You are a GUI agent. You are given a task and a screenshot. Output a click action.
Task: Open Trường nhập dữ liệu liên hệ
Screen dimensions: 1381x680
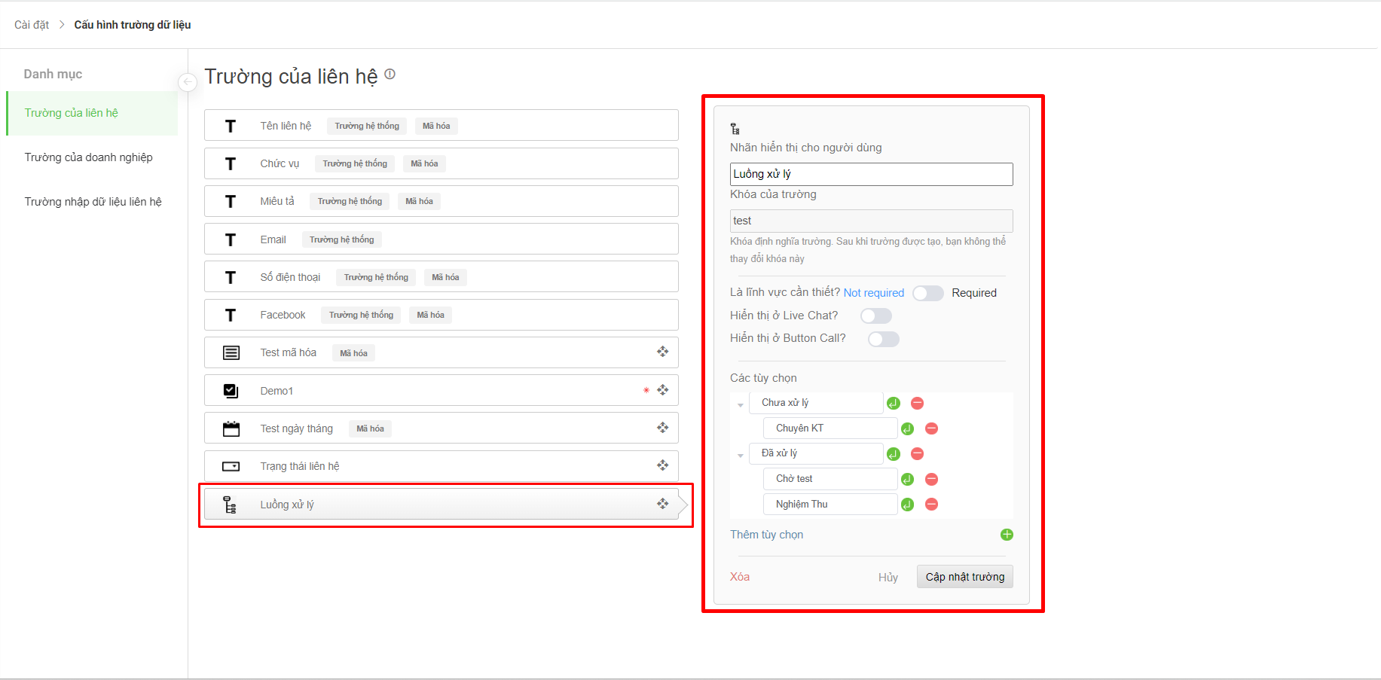click(x=93, y=202)
